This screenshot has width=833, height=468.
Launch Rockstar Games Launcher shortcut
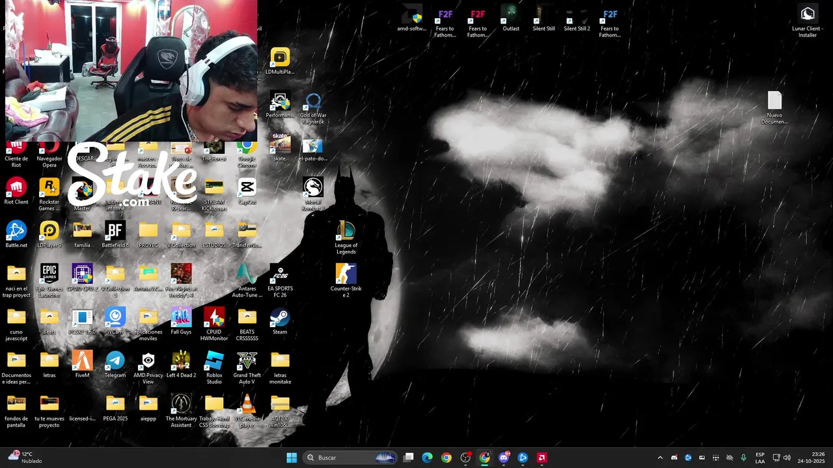click(x=49, y=194)
